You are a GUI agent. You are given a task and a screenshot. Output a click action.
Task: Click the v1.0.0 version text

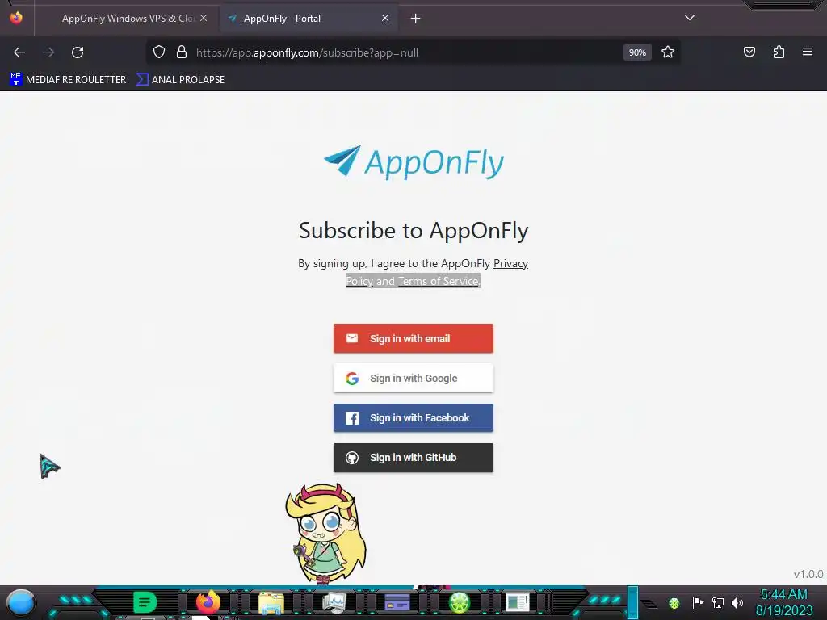[x=808, y=574]
